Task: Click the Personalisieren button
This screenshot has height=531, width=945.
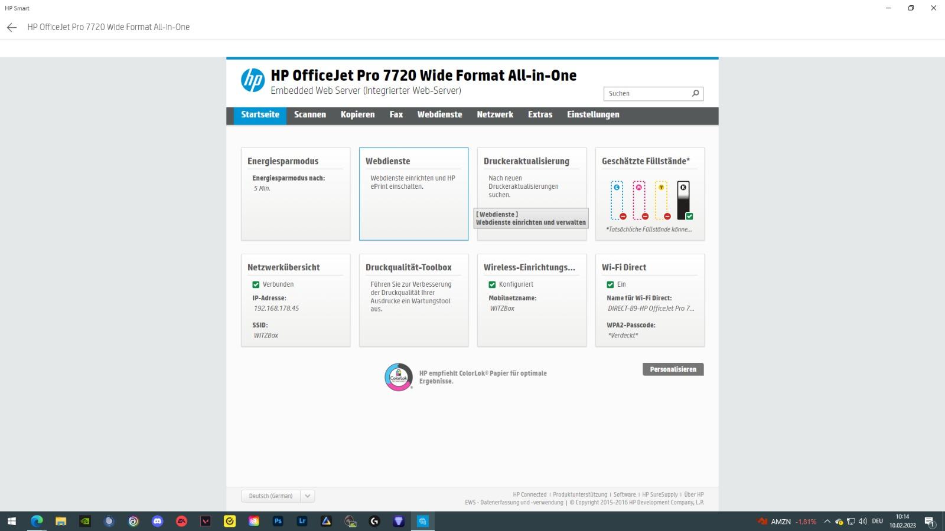Action: (x=673, y=369)
